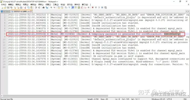
Task: Click the horizontal scrollbar thumb
Action: click(55, 96)
